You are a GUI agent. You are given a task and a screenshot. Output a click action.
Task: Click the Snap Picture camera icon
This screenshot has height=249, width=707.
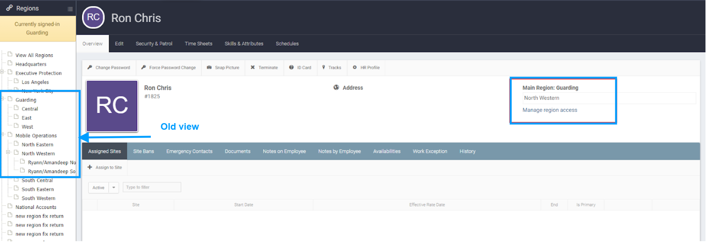click(x=209, y=67)
